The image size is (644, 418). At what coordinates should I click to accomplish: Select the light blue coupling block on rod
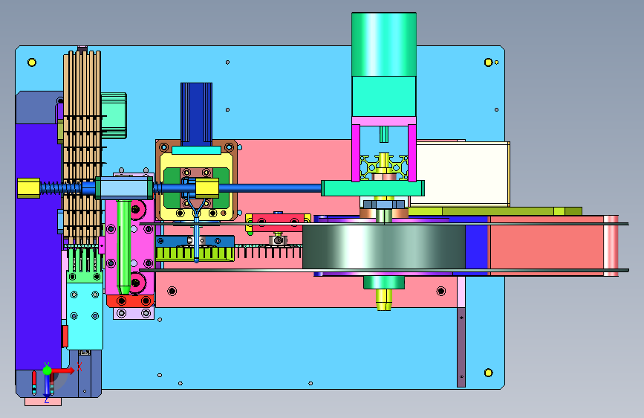pos(123,187)
